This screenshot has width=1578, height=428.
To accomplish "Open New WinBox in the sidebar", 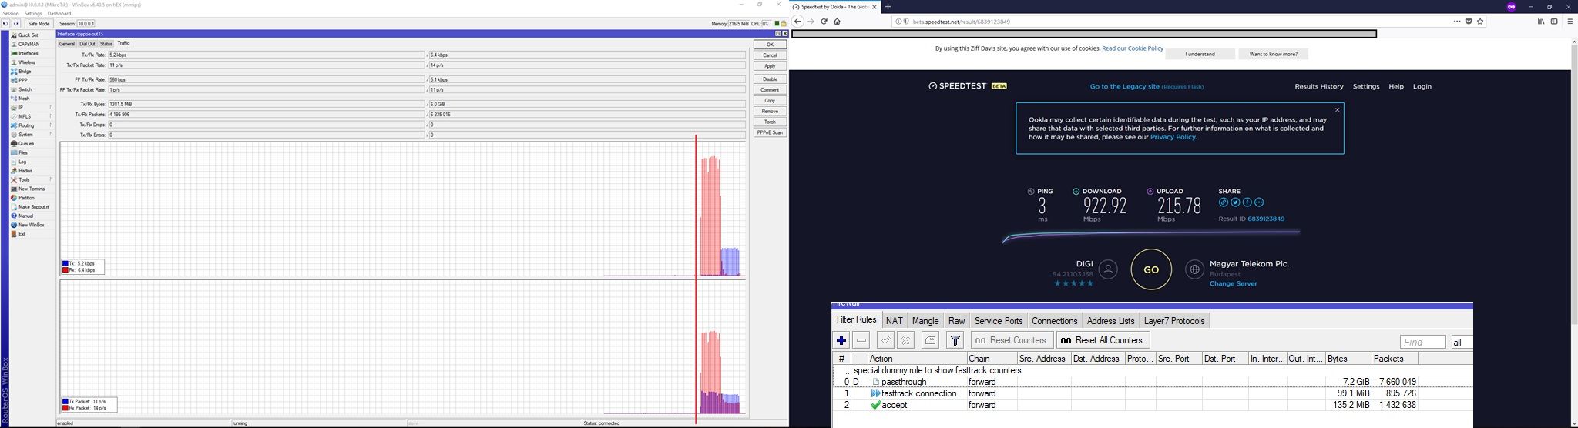I will click(31, 225).
